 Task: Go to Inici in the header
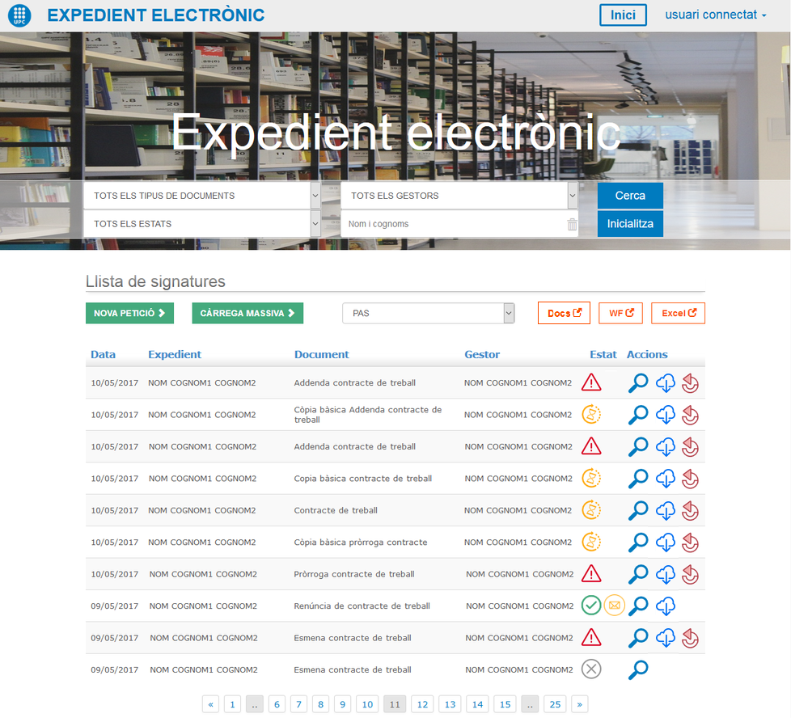tap(623, 15)
